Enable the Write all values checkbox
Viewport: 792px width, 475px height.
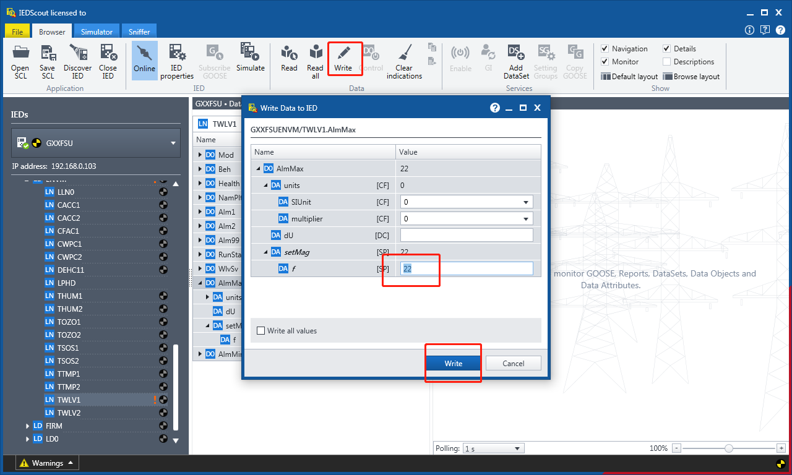click(x=261, y=331)
